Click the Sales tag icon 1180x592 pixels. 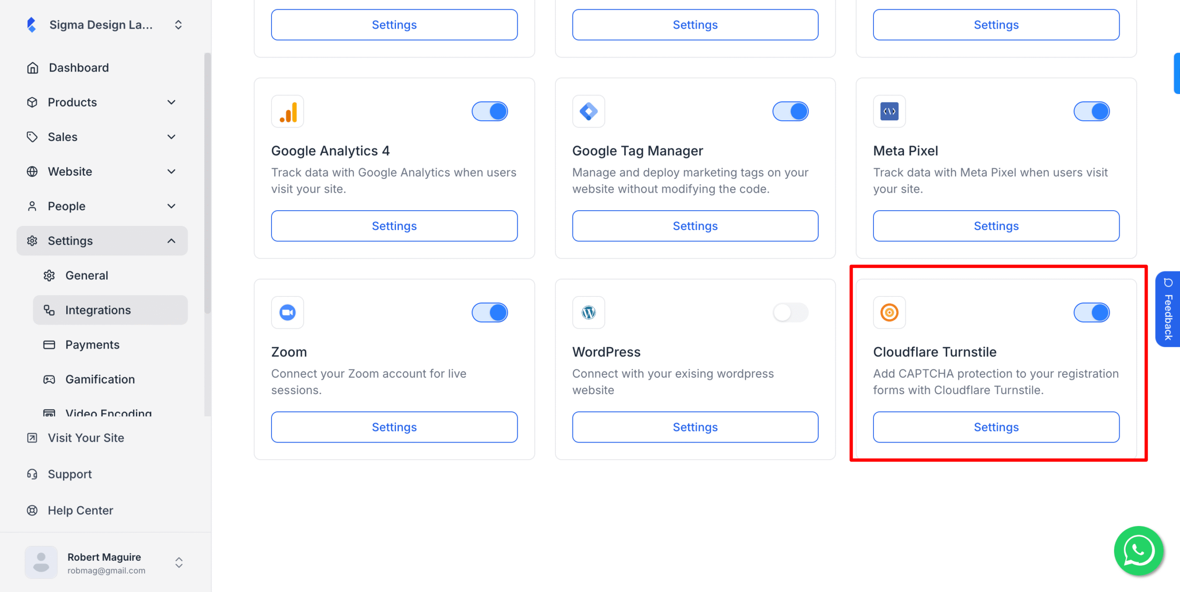tap(32, 137)
